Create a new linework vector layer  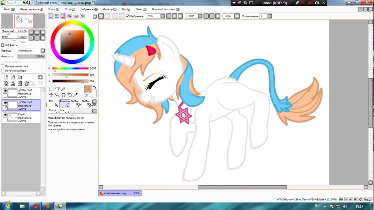pos(13,77)
